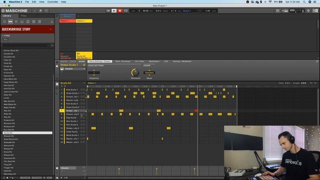
Task: Switch to the Library tab
Action: point(6,15)
